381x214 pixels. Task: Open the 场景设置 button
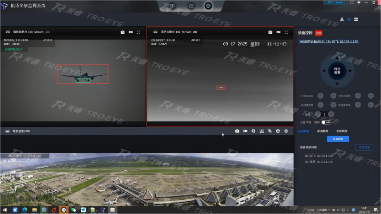coord(364,147)
